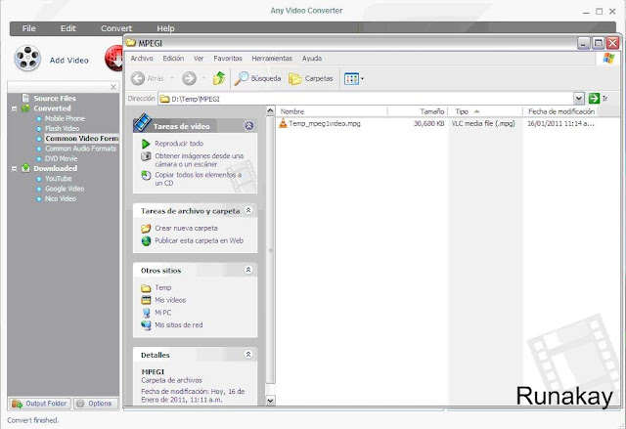Click the Mis sitios de red icon
The height and width of the screenshot is (429, 626).
(x=146, y=325)
